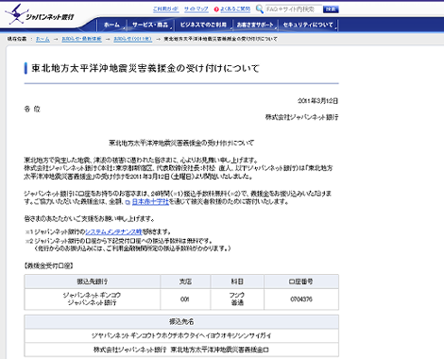
Task: Click the page heading 東北地方太平洋沖地震災害義援金の受け付けについて
Action: click(x=145, y=68)
